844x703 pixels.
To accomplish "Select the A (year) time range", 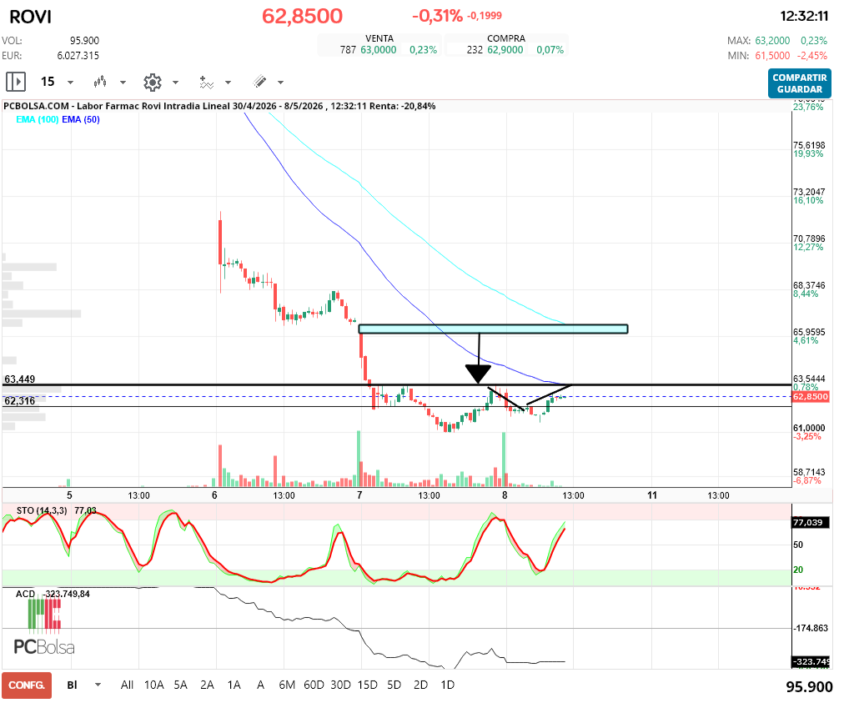I will coord(260,685).
